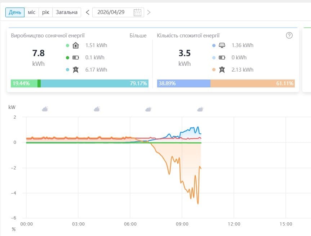Image resolution: width=311 pixels, height=236 pixels.
Task: Open the Загальна tab
Action: point(67,12)
